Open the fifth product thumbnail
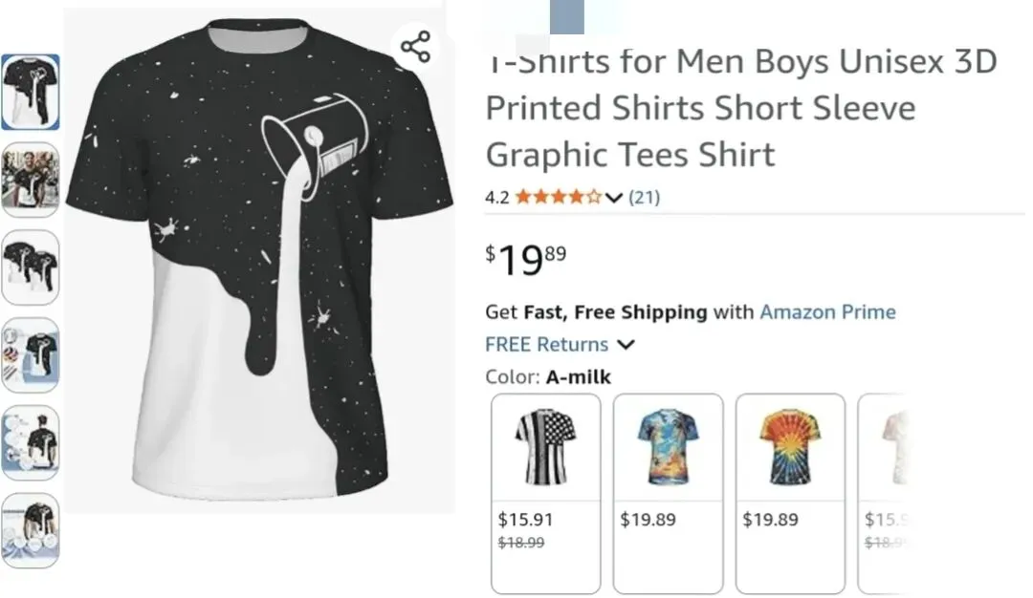1033x598 pixels. click(x=31, y=443)
